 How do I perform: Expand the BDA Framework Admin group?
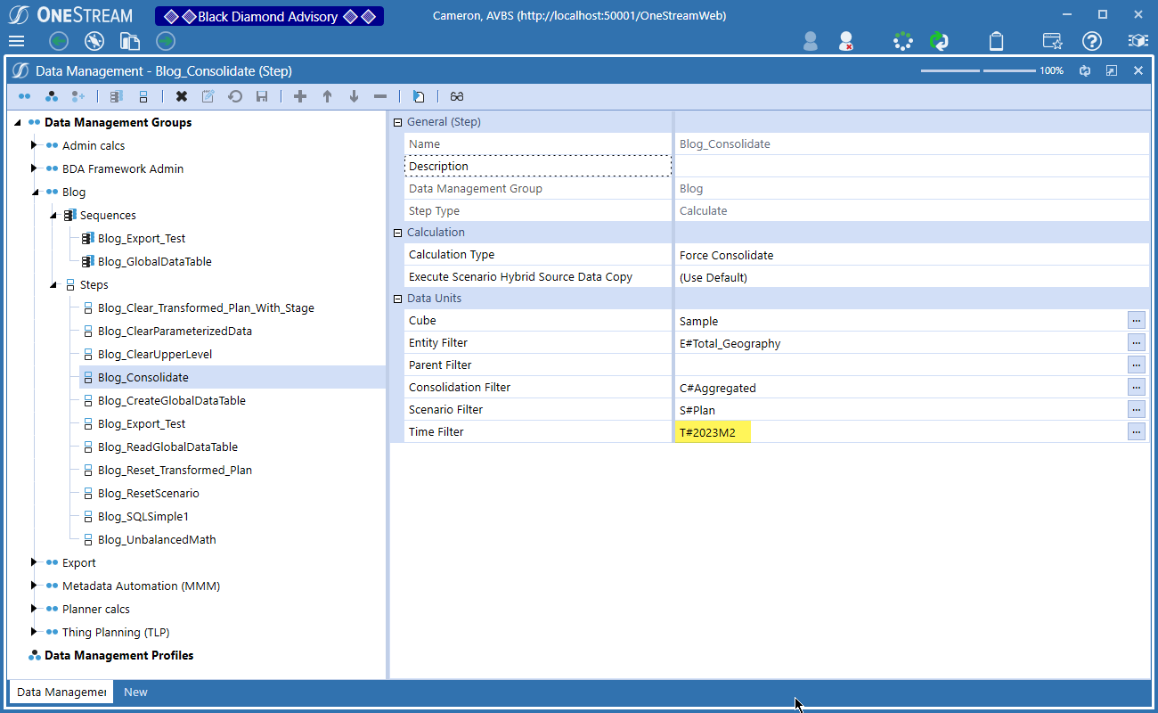click(34, 168)
